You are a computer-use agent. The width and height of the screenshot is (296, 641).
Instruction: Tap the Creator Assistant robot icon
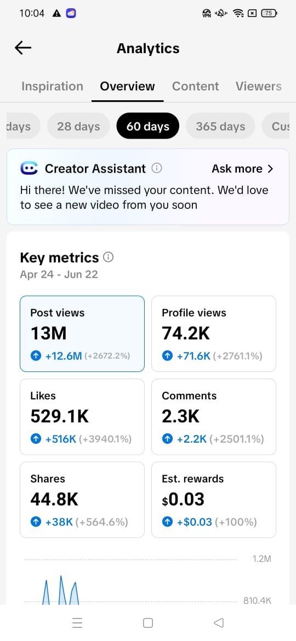[29, 168]
